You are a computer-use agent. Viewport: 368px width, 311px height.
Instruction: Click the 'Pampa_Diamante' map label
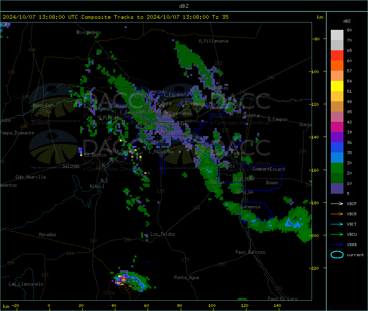[x=17, y=133]
